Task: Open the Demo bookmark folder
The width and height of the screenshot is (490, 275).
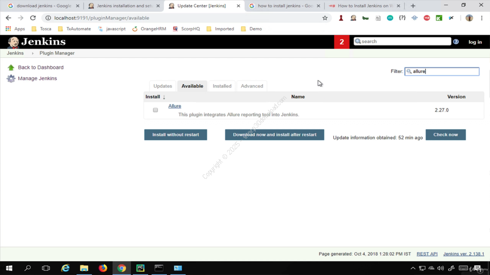Action: (x=252, y=29)
